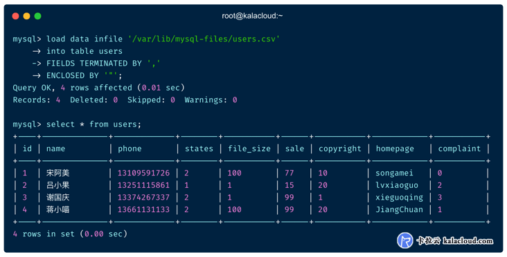Screen dimensions: 507x257
Task: Click the complaint column header
Action: 459,149
